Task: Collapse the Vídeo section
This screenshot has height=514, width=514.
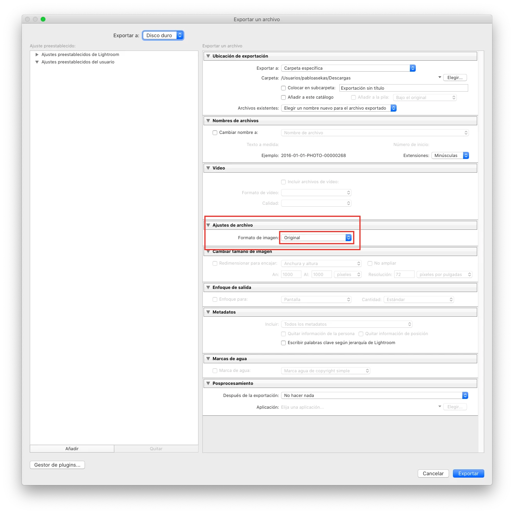Action: [208, 168]
